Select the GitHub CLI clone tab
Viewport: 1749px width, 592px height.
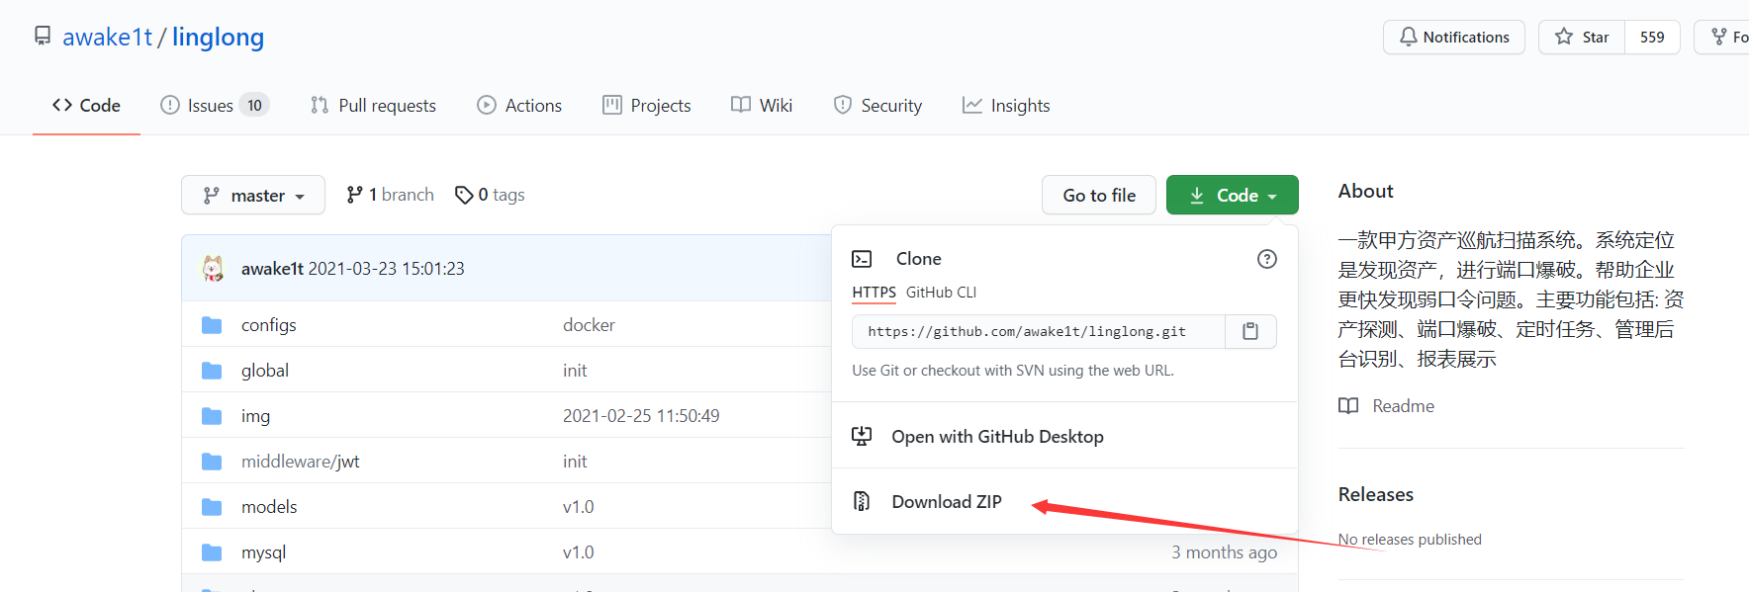[941, 293]
